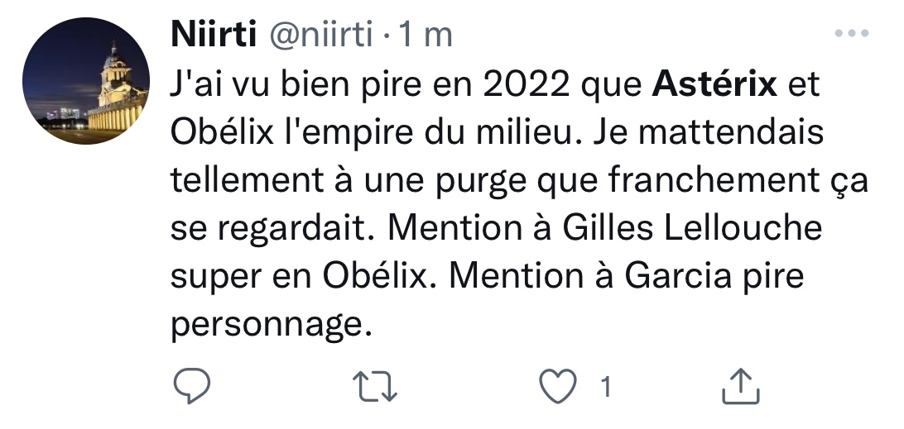
Task: Reply to Niirti's tweet
Action: (193, 386)
